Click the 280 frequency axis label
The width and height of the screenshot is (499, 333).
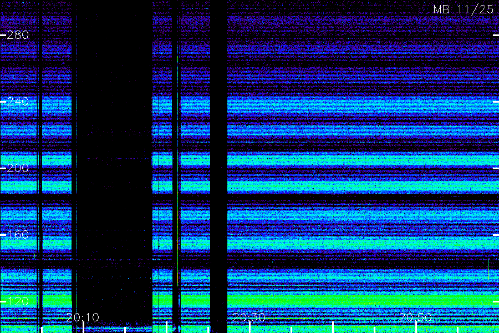18,35
